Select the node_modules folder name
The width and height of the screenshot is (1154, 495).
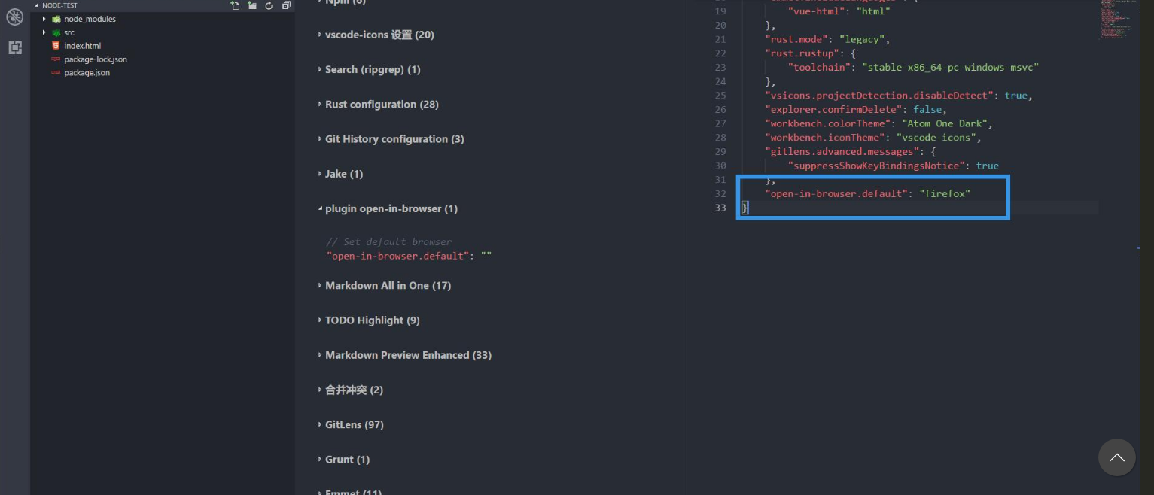pyautogui.click(x=90, y=19)
